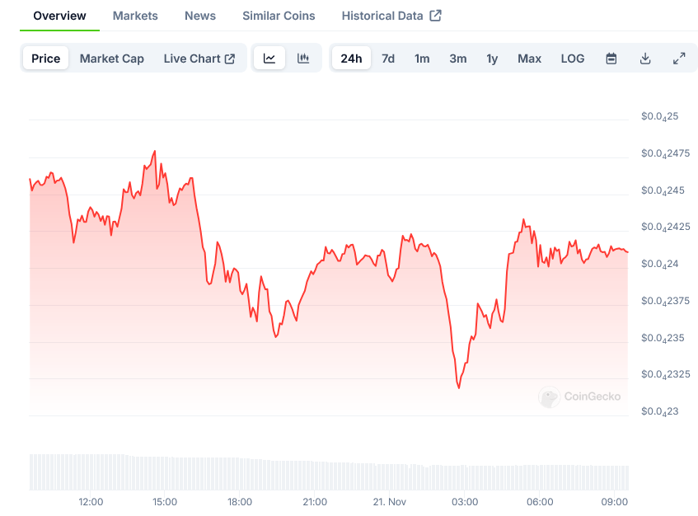Open the calendar date range picker
The height and width of the screenshot is (516, 698).
611,59
